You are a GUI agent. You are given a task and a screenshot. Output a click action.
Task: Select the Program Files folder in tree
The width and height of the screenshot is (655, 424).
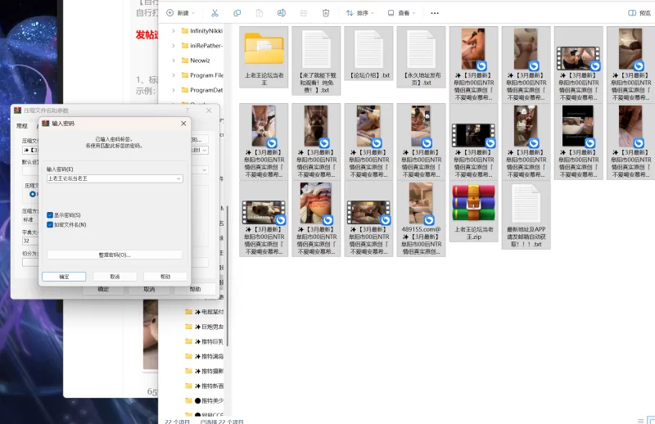click(x=206, y=75)
